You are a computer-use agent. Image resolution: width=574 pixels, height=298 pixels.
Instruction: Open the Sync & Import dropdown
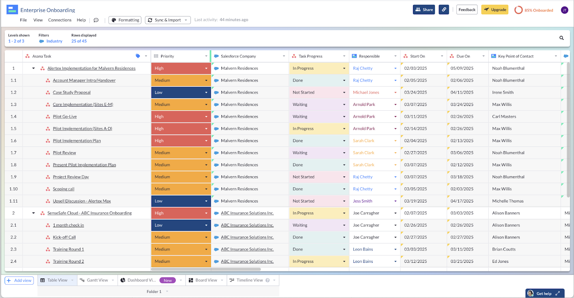click(168, 20)
